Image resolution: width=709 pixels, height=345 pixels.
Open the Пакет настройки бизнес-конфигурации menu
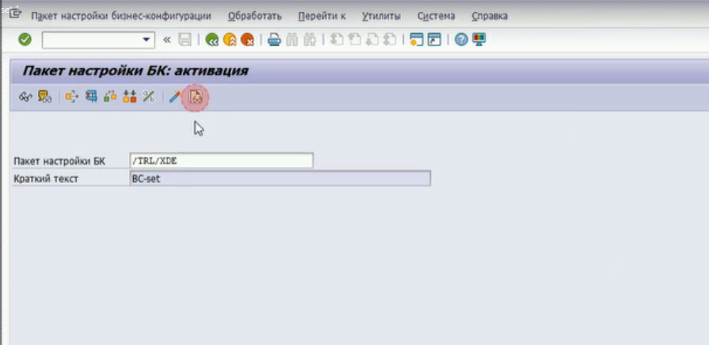[121, 16]
